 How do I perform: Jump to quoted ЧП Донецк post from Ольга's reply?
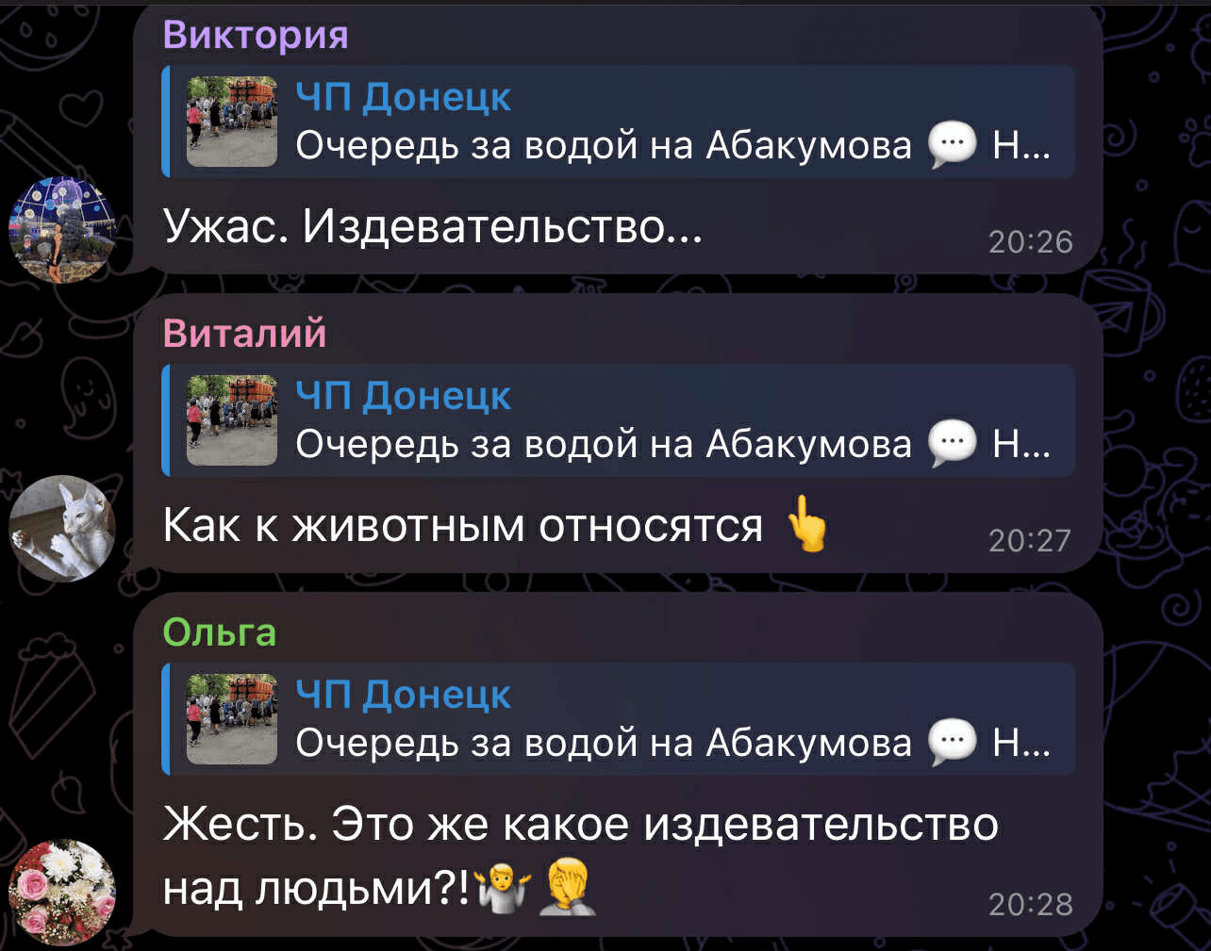(x=618, y=719)
